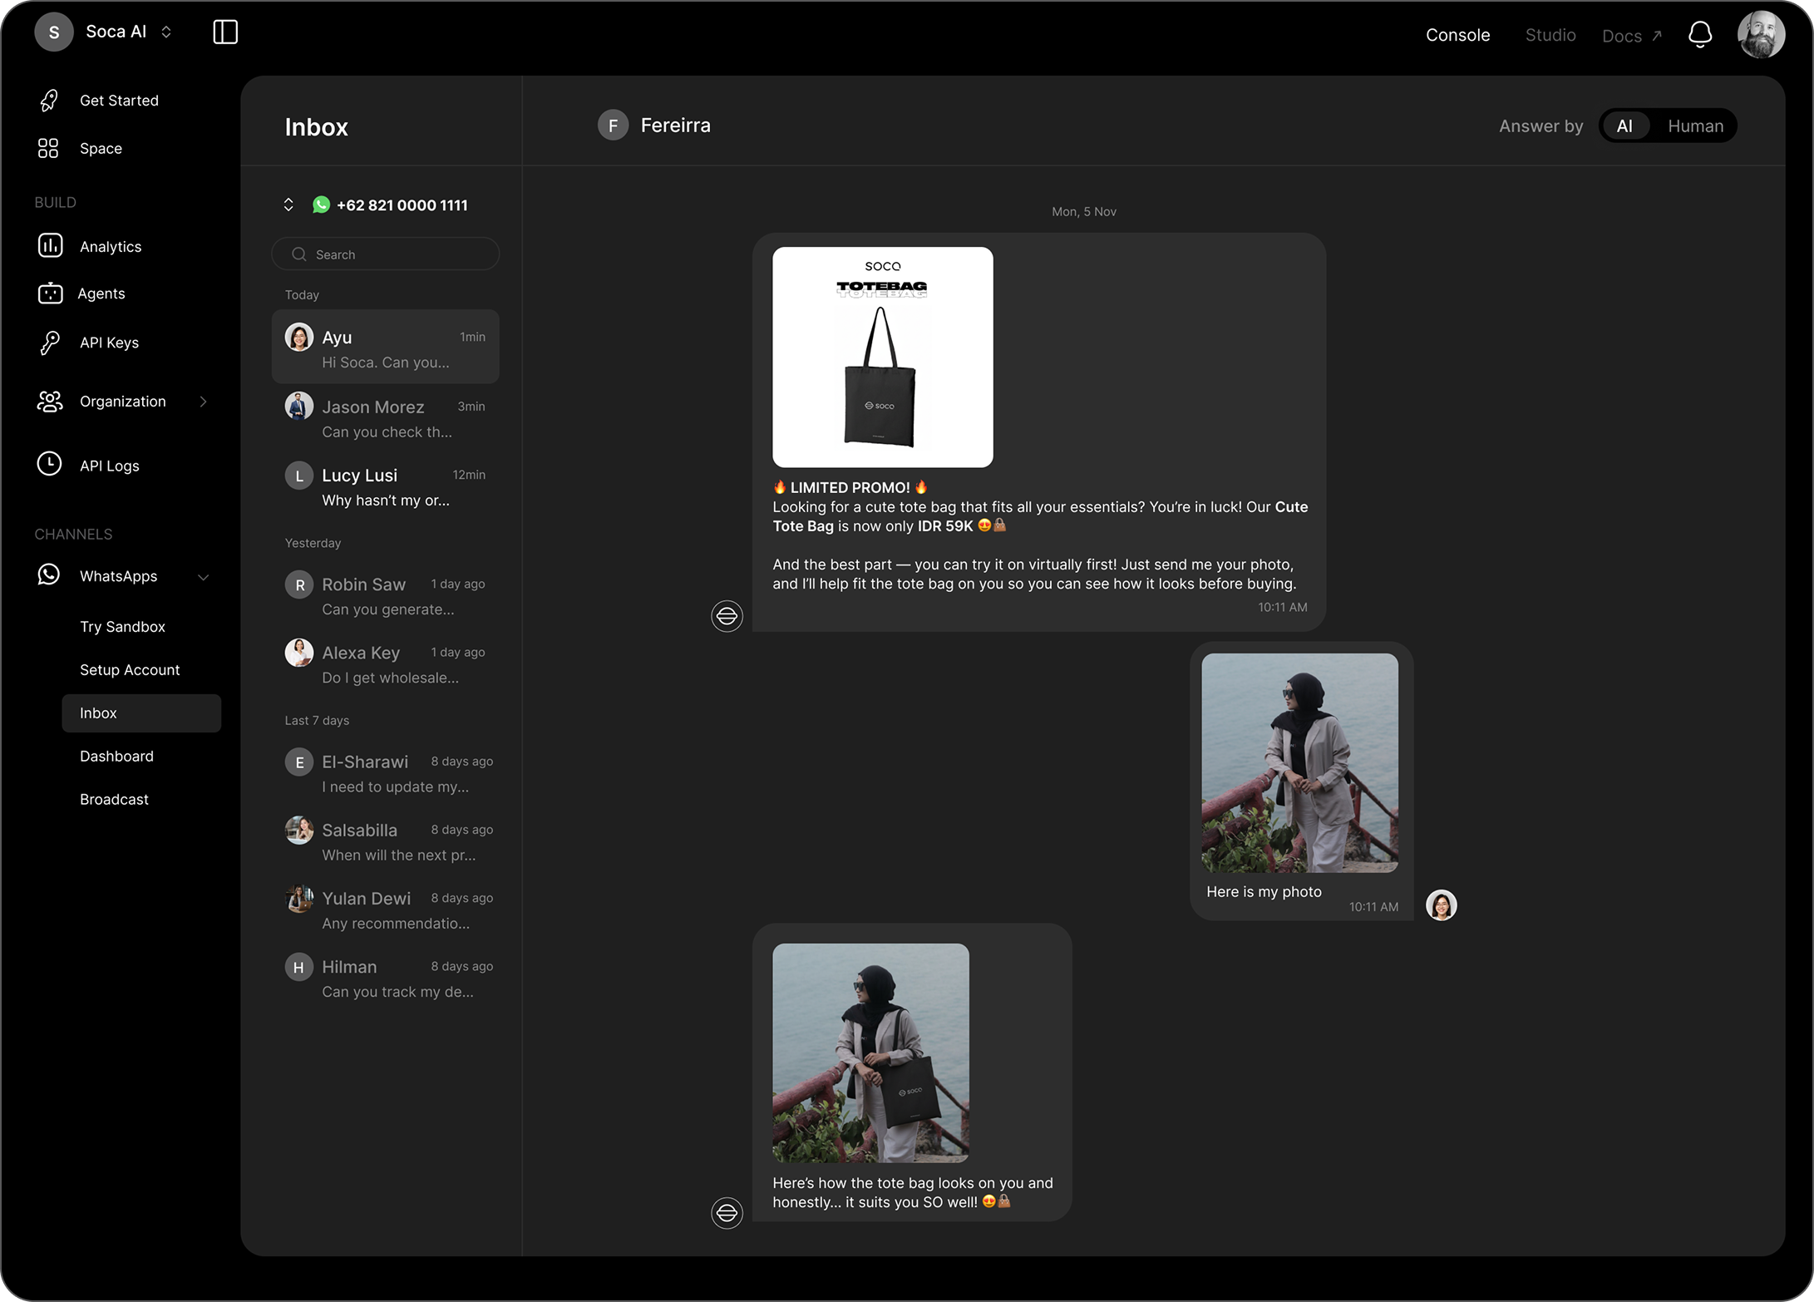Click the Space grid icon
Screen dimensions: 1814x1302
coord(48,149)
